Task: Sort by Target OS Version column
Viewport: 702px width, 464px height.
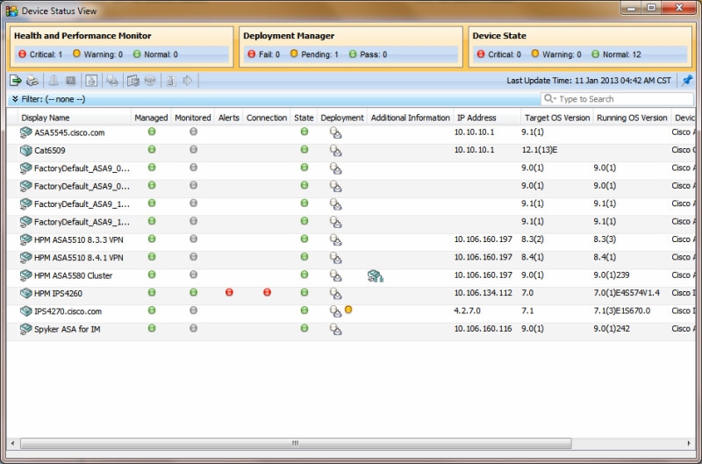Action: (557, 118)
